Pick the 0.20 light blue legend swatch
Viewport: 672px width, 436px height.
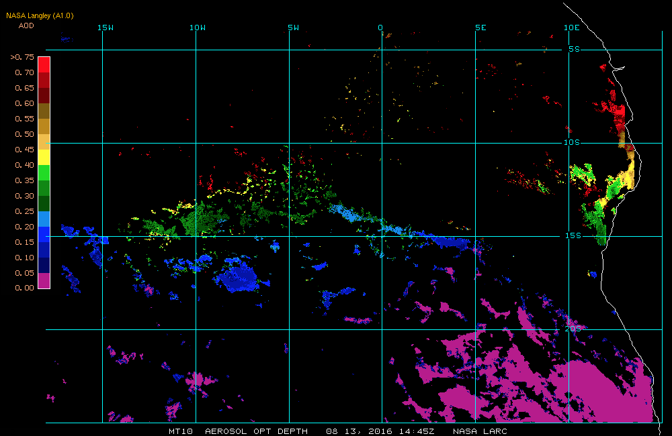pos(44,219)
